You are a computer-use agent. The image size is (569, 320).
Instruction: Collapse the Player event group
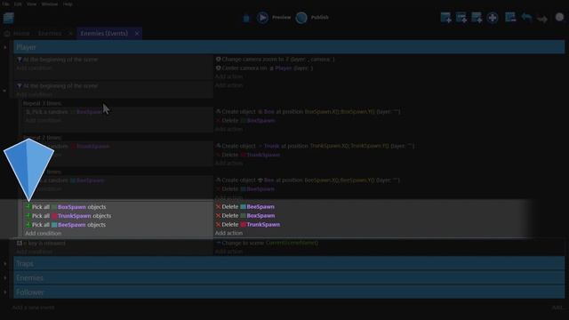point(5,47)
